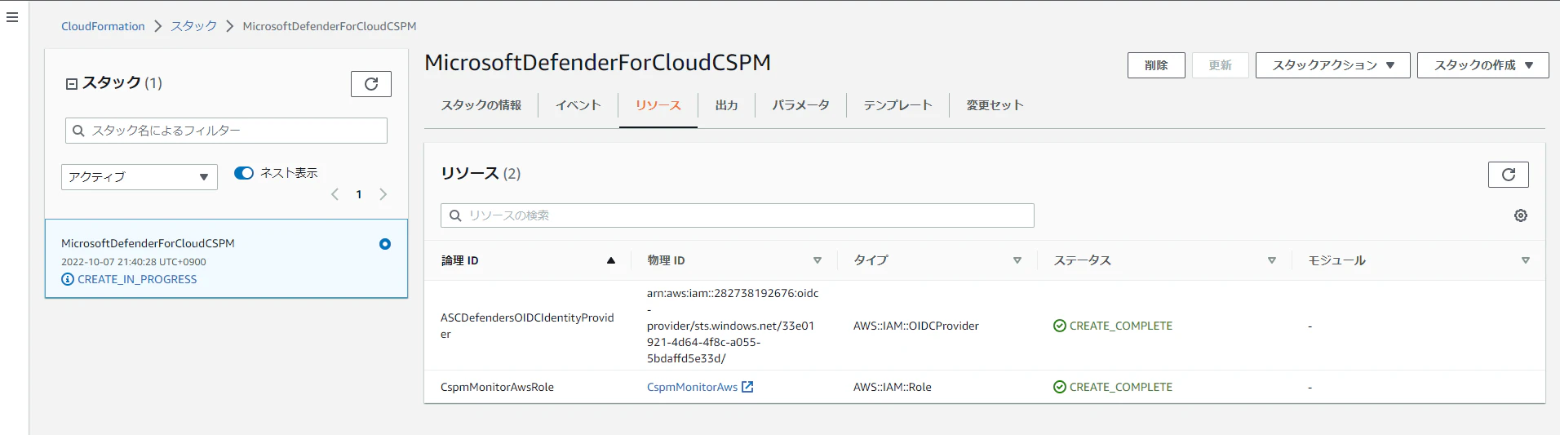1560x435 pixels.
Task: Open the アクティブ status filter dropdown
Action: click(140, 177)
